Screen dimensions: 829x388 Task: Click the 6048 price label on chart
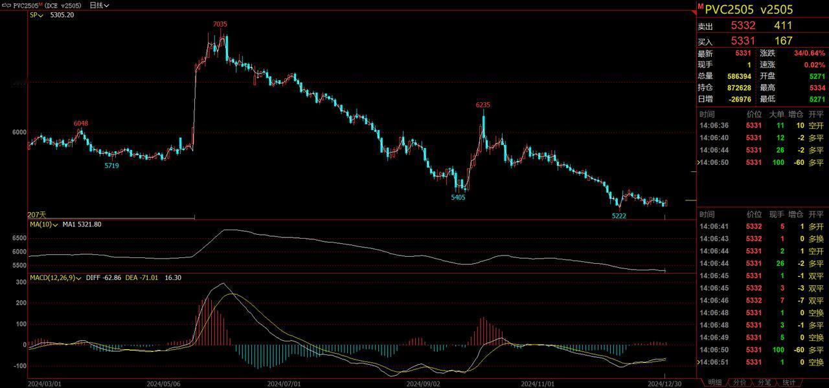point(81,123)
